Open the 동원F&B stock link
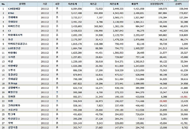 point(13,83)
